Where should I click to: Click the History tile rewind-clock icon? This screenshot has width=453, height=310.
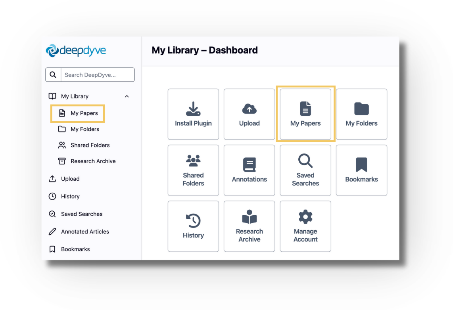193,220
